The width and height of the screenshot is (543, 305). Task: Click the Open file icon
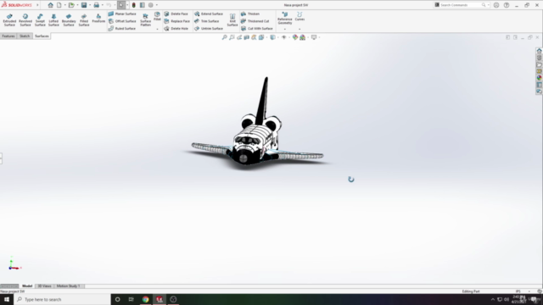(x=71, y=5)
